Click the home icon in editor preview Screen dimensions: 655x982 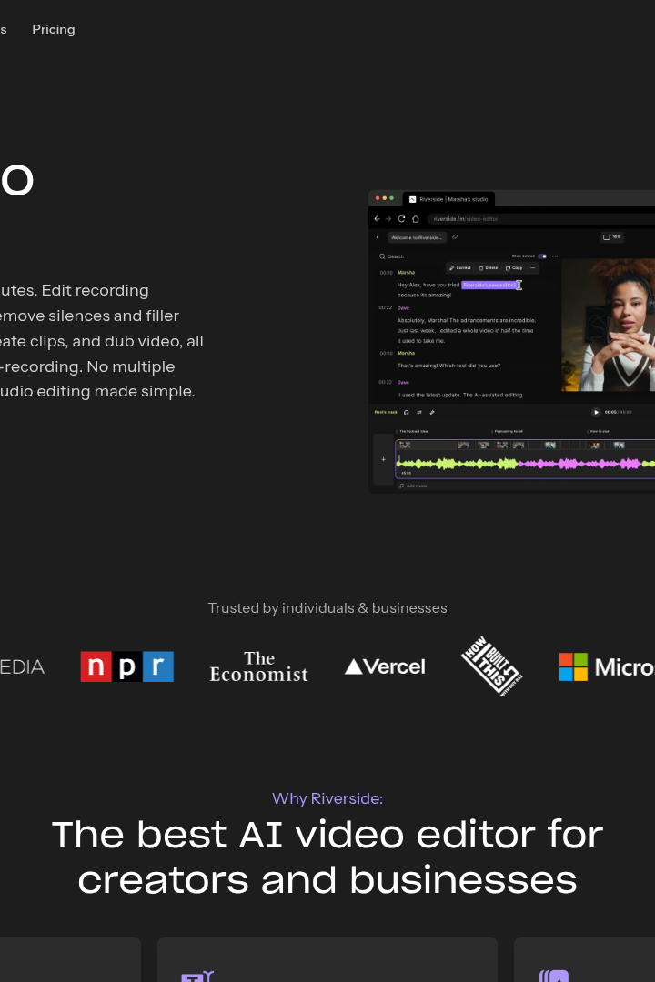tap(416, 219)
